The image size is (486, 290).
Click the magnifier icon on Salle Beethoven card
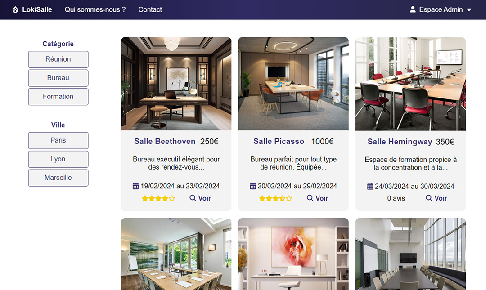pyautogui.click(x=193, y=198)
